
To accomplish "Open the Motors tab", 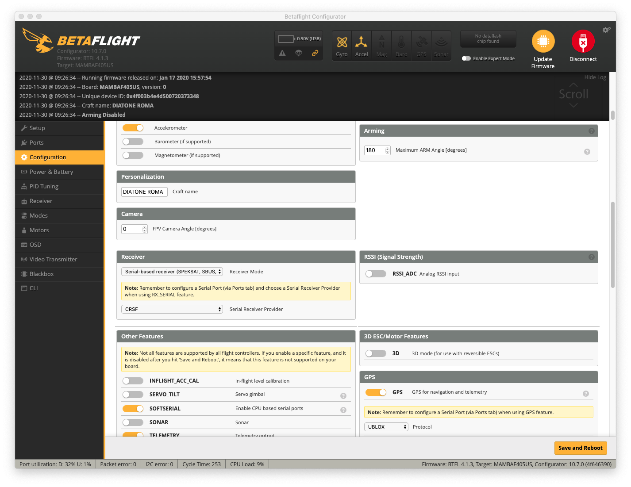I will [x=59, y=230].
